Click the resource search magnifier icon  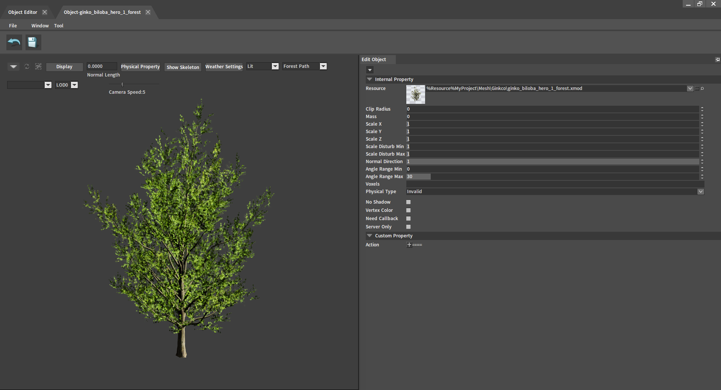click(702, 88)
